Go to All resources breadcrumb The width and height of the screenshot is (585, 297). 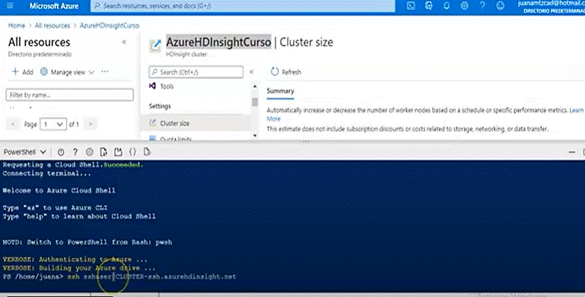coord(52,25)
